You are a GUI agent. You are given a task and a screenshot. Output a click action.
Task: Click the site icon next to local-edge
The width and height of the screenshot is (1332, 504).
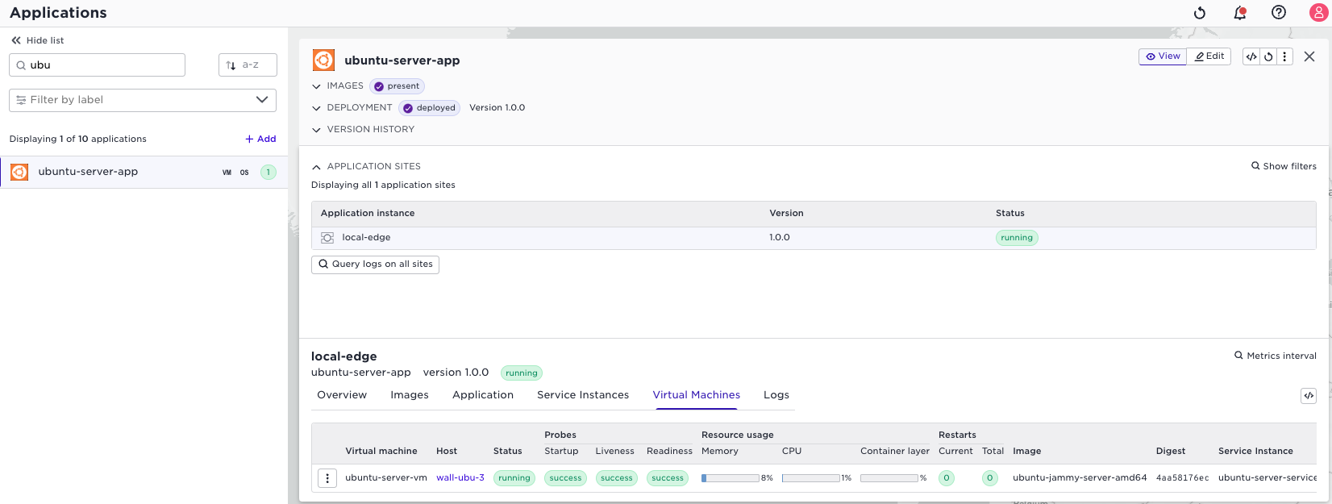[327, 238]
